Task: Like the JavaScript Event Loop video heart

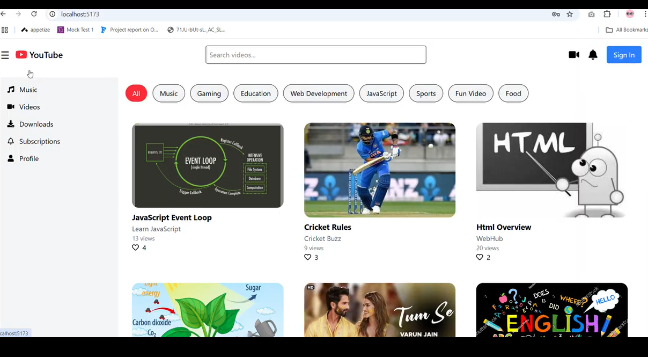Action: [135, 247]
